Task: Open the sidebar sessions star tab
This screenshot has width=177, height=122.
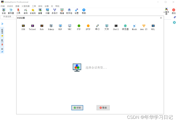Action: pos(2,33)
